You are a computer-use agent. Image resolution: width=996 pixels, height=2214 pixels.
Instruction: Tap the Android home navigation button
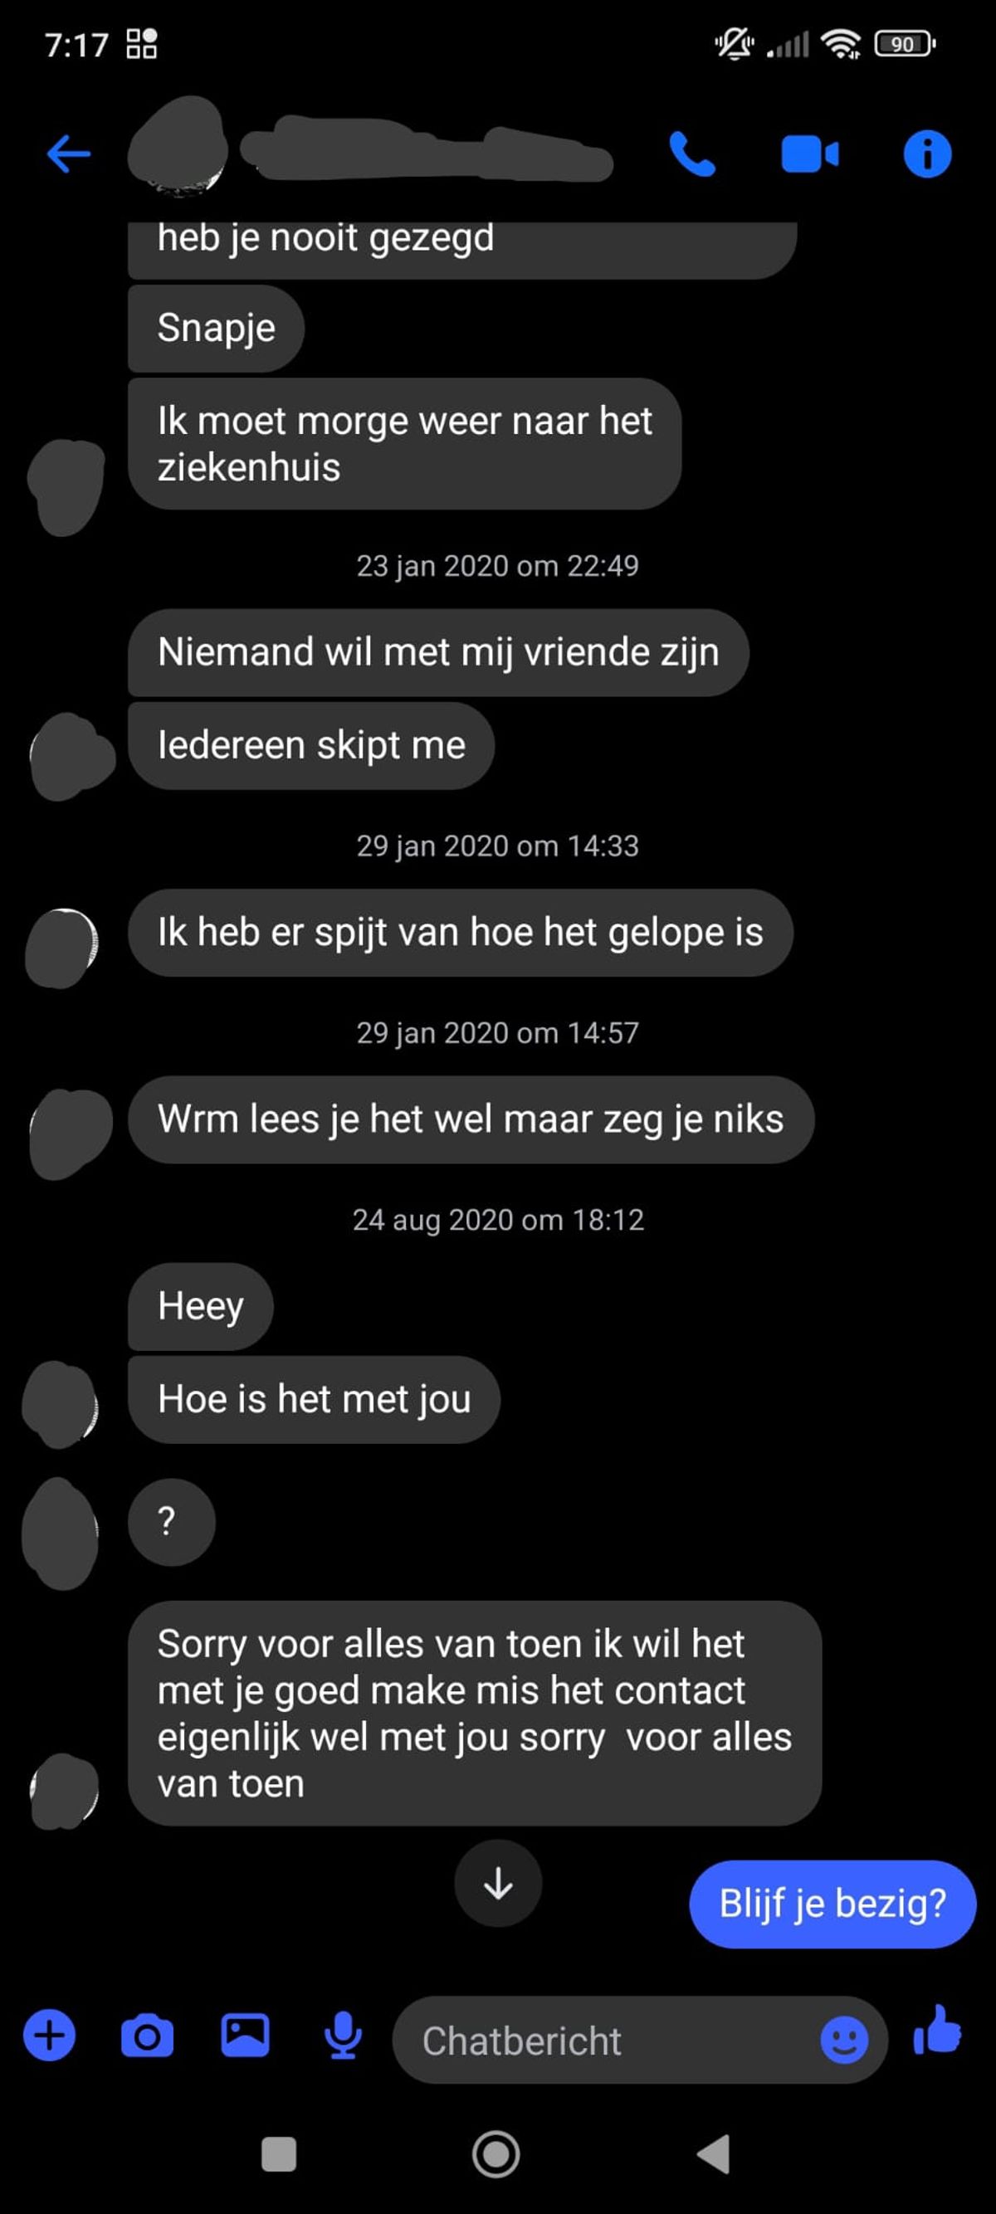coord(496,2155)
